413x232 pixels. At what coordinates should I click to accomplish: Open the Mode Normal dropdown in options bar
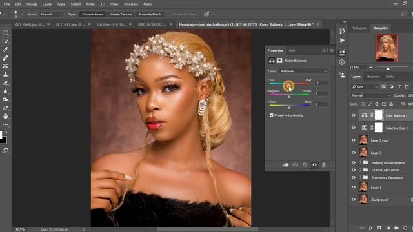pyautogui.click(x=52, y=14)
